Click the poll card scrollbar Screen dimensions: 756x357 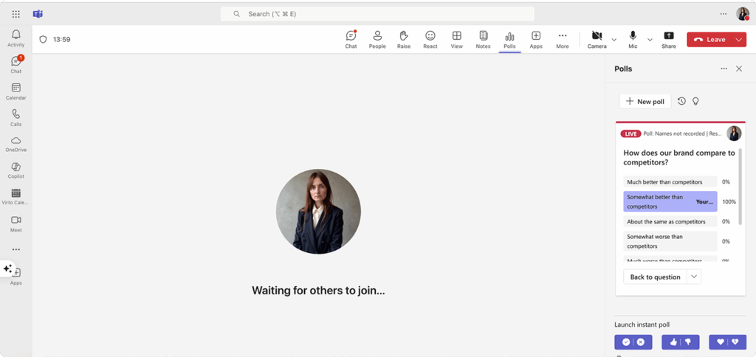coord(740,187)
